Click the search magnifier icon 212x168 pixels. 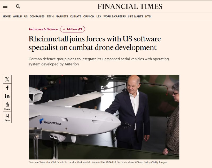(x=18, y=6)
